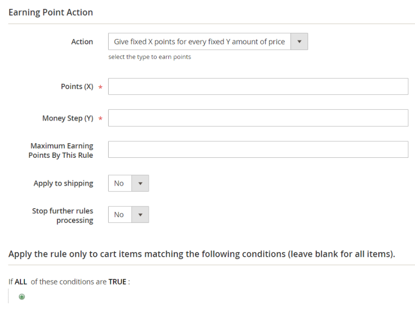
Task: Click the Points (X) label
Action: pyautogui.click(x=77, y=87)
